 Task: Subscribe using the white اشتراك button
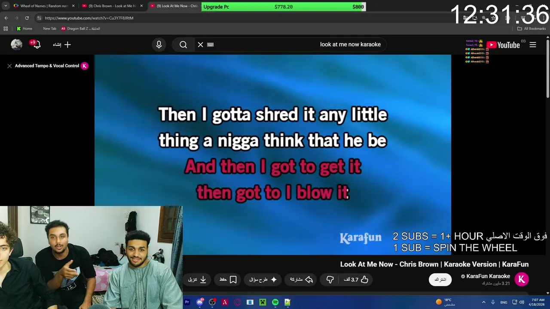(x=440, y=280)
